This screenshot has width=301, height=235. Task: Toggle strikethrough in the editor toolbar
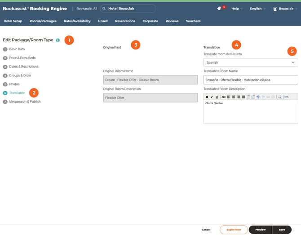[223, 97]
